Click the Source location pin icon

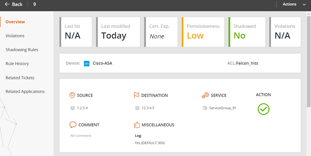click(72, 95)
